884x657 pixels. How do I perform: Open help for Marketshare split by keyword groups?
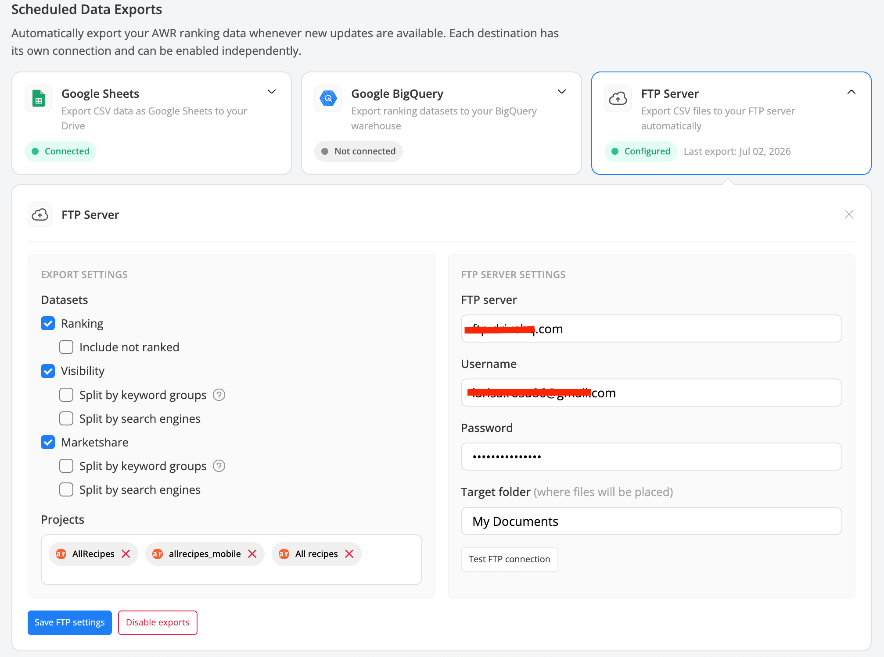pos(219,466)
